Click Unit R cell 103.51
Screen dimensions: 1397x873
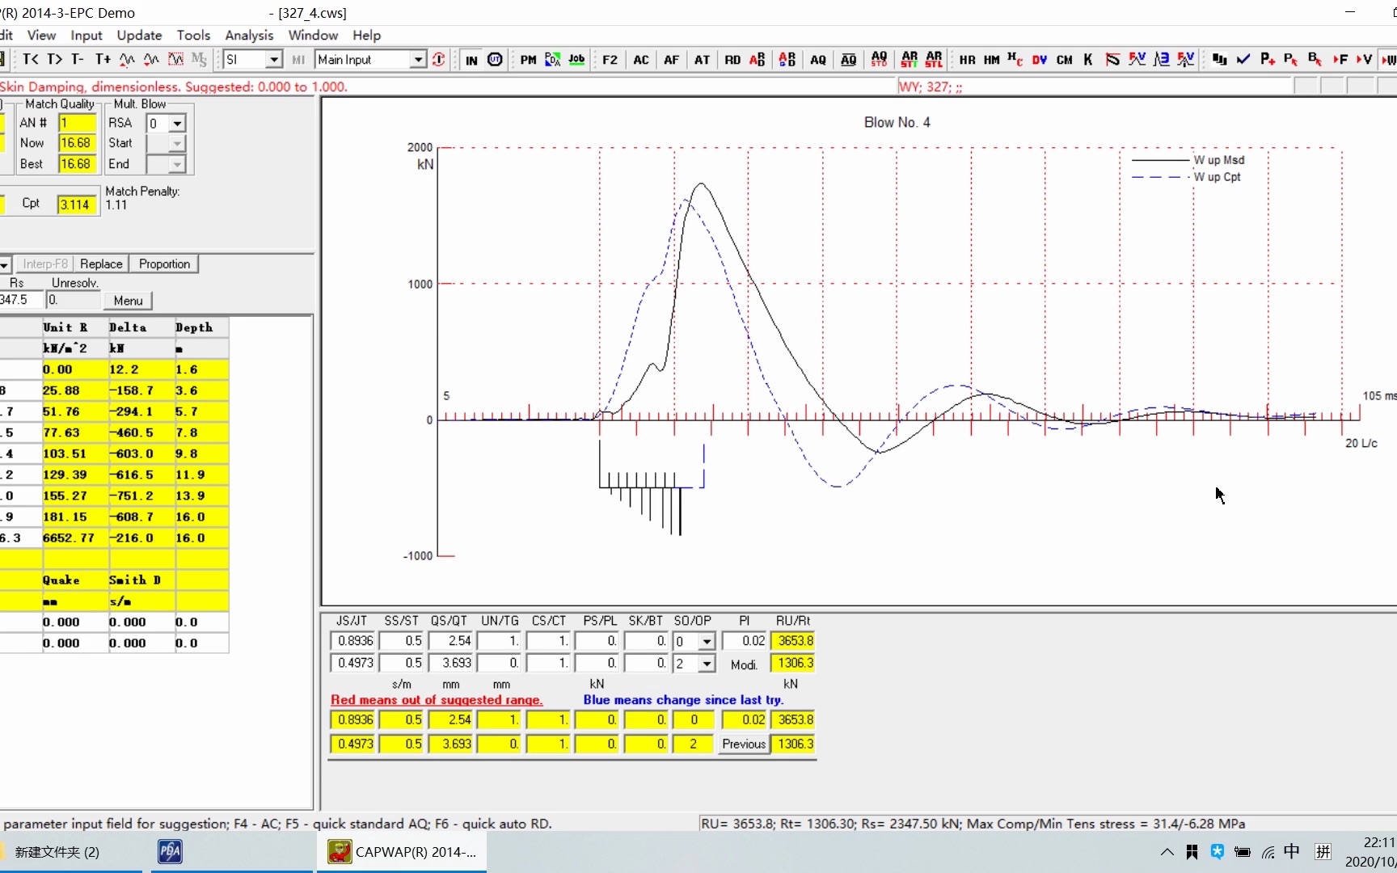click(75, 454)
